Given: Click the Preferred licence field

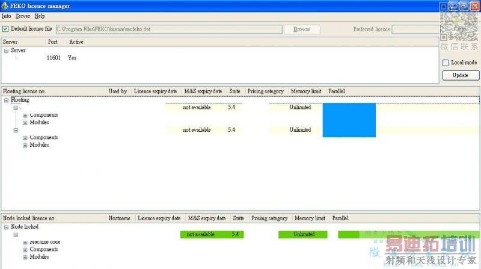Looking at the screenshot, I should click(415, 29).
